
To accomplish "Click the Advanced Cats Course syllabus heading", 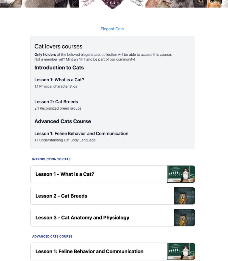I will (62, 121).
